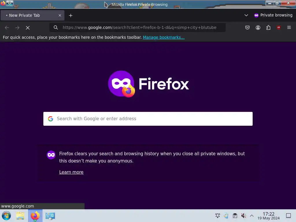This screenshot has height=222, width=296.
Task: Go back one page
Action: pyautogui.click(x=7, y=28)
